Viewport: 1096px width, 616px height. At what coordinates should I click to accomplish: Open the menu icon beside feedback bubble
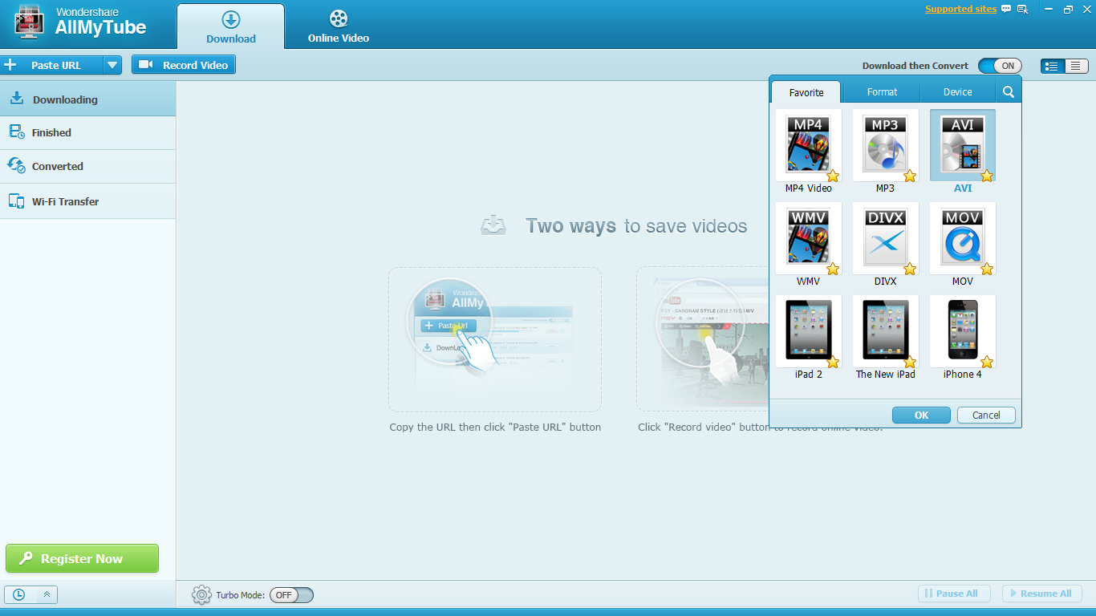coord(1022,9)
